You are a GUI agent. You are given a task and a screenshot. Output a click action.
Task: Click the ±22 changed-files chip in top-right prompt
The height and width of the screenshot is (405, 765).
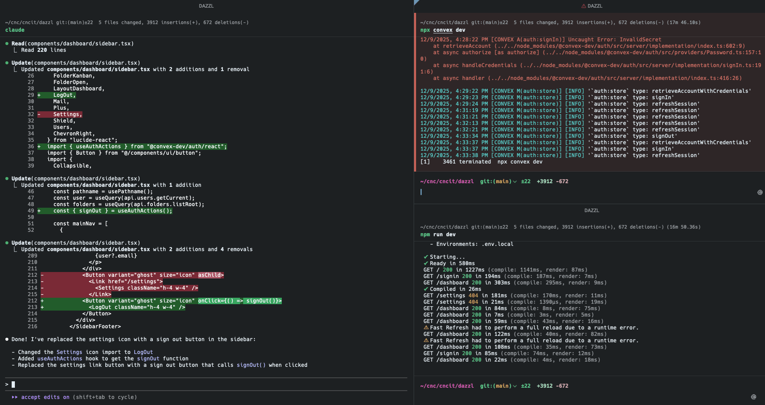point(525,182)
